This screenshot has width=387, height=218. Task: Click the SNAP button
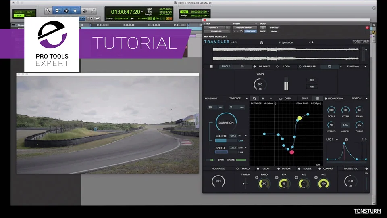[305, 99]
